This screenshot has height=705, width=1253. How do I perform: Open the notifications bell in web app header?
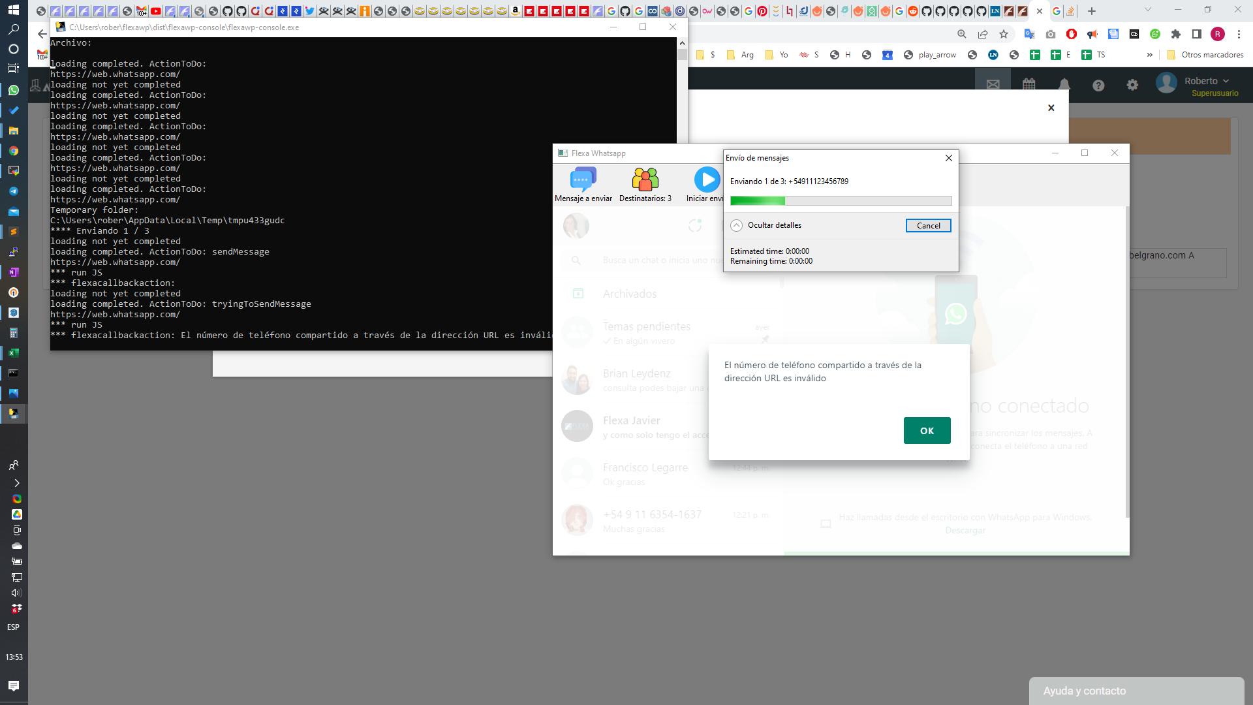point(1064,85)
